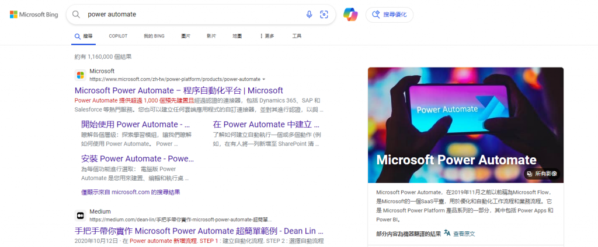The height and width of the screenshot is (247, 598).
Task: Open the 安裝 Power Automate sublink
Action: tap(137, 158)
